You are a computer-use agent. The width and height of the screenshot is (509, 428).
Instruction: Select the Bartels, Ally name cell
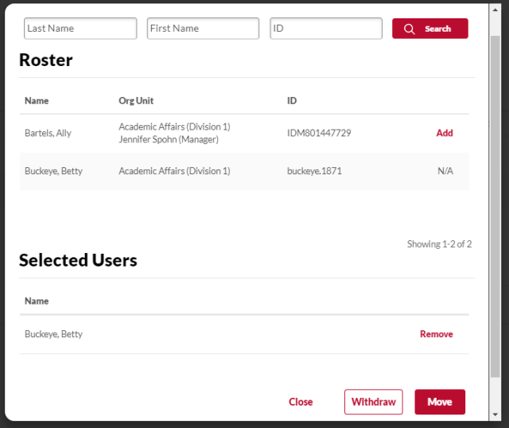pos(48,133)
